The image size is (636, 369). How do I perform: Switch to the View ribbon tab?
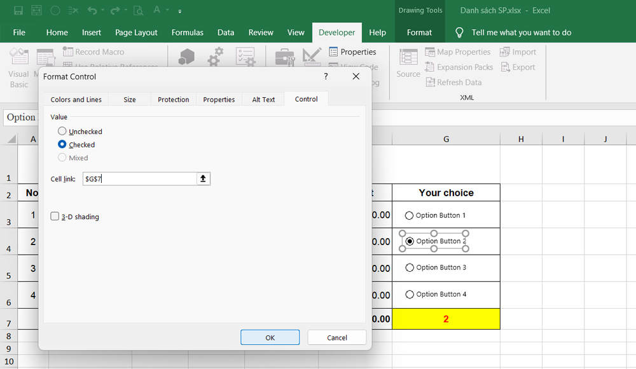click(x=296, y=32)
